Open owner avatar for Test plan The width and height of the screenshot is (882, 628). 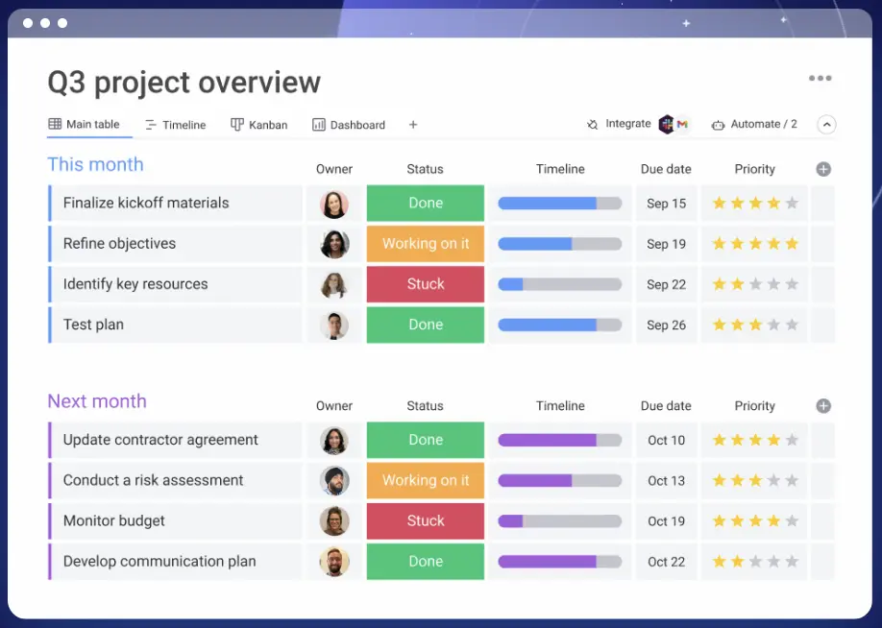pyautogui.click(x=334, y=325)
